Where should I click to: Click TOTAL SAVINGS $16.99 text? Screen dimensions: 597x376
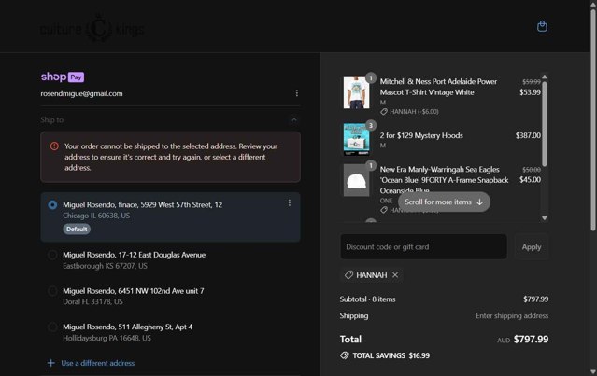point(391,355)
